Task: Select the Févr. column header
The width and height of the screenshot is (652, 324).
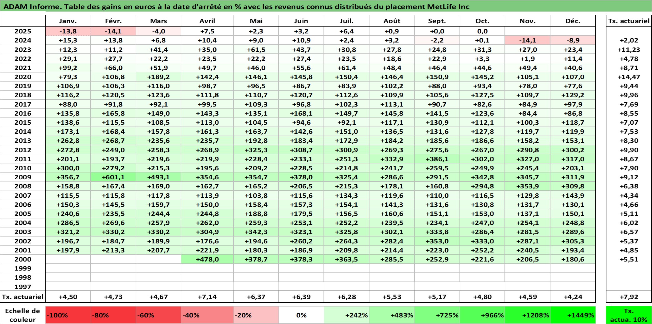Action: 113,21
